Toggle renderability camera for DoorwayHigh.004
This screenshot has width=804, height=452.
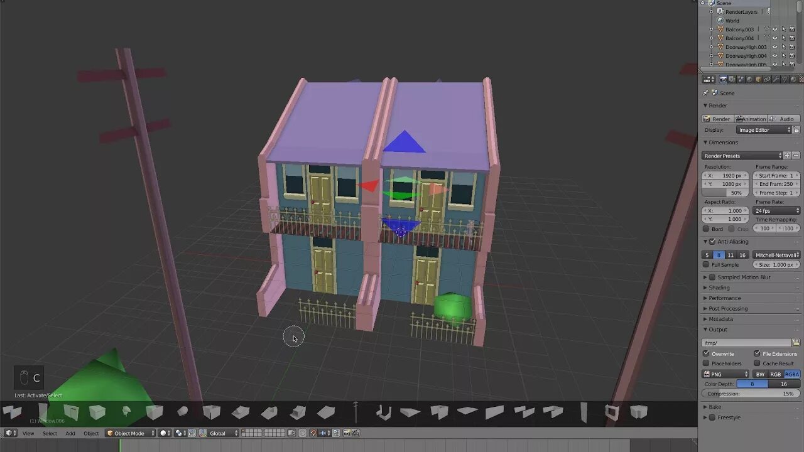792,56
